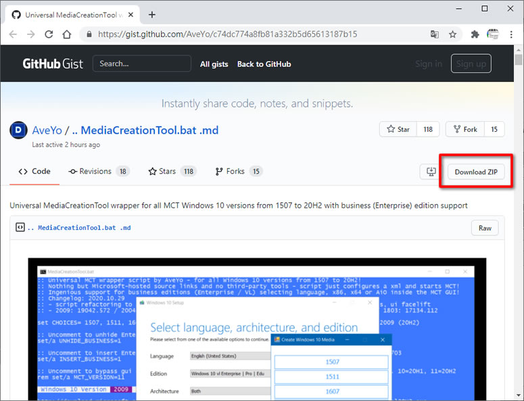
Task: Open the .. MediaCreationTool.bat .md gist title
Action: [145, 130]
